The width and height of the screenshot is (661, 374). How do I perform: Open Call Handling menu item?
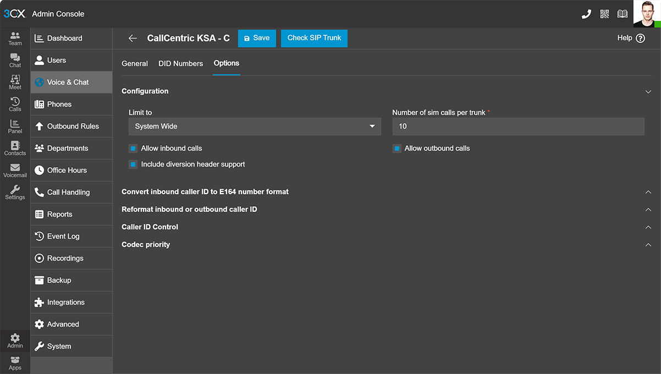point(71,193)
